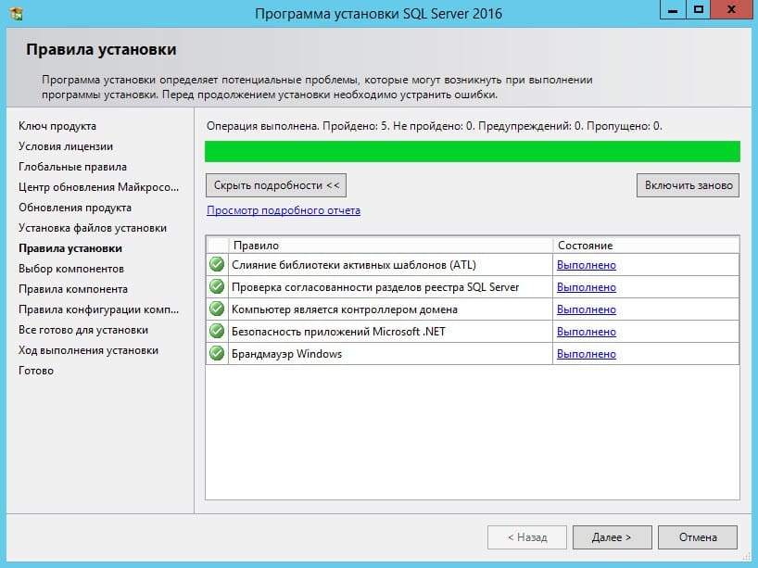The width and height of the screenshot is (758, 568).
Task: Click green check icon for registry consistency rule
Action: point(217,287)
